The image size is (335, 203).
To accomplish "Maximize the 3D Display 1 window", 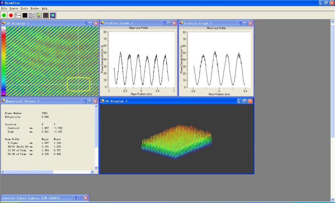I will (x=245, y=101).
